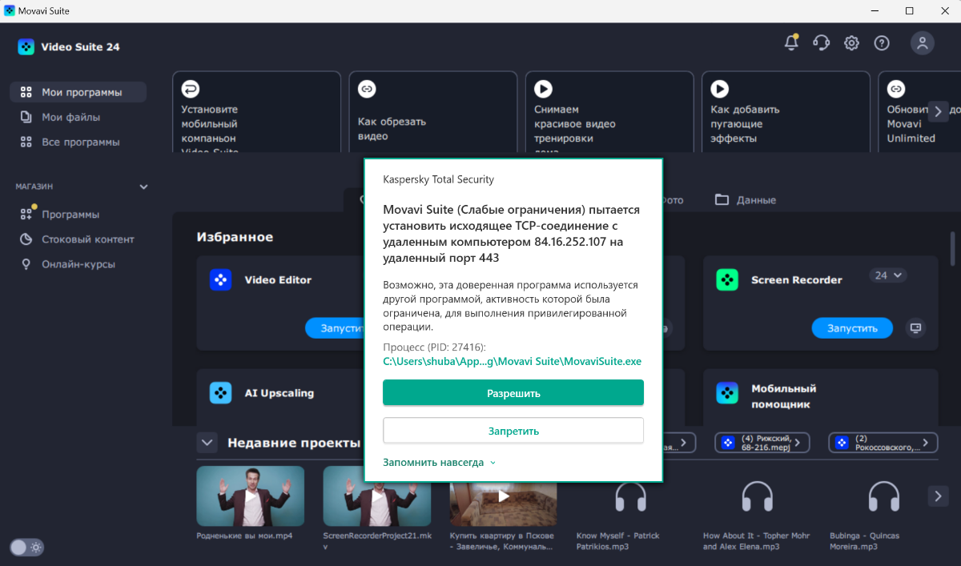Open the Рокоссовского project chip

[x=883, y=443]
